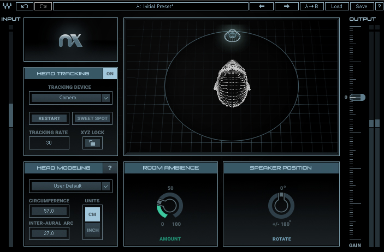This screenshot has height=252, width=384.
Task: Click the input level meter
Action: [11, 136]
